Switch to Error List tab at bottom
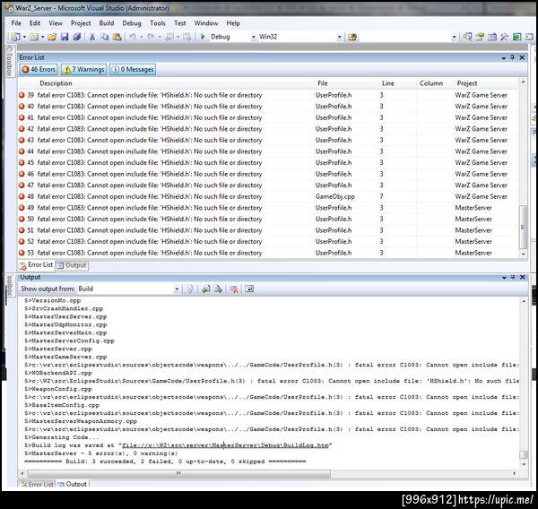The width and height of the screenshot is (538, 509). (37, 484)
